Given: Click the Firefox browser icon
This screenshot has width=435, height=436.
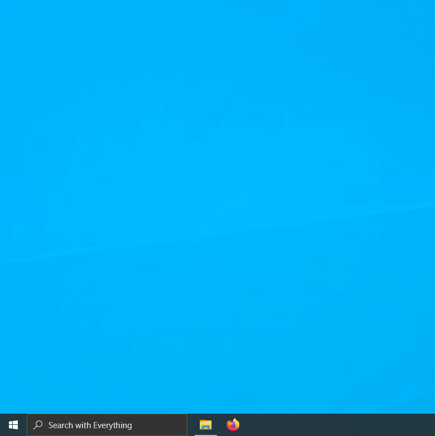Looking at the screenshot, I should click(x=233, y=425).
